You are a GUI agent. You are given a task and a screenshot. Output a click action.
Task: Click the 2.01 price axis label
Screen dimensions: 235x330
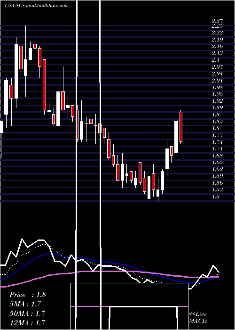tap(217, 81)
